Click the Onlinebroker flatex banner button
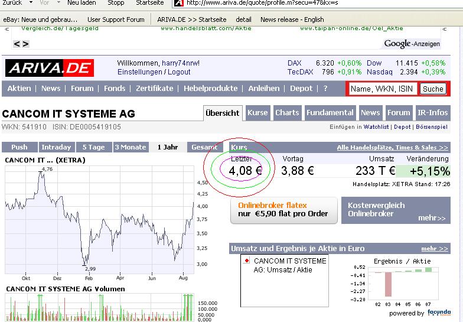The image size is (463, 322). click(283, 210)
